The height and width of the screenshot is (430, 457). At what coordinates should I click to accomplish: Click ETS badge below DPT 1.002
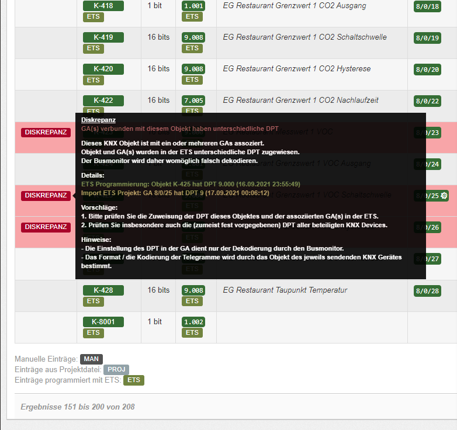[x=192, y=333]
